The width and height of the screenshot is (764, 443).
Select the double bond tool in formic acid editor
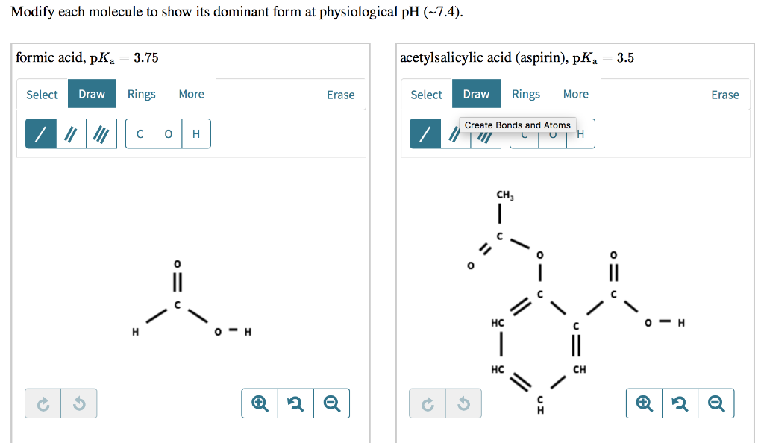[68, 133]
